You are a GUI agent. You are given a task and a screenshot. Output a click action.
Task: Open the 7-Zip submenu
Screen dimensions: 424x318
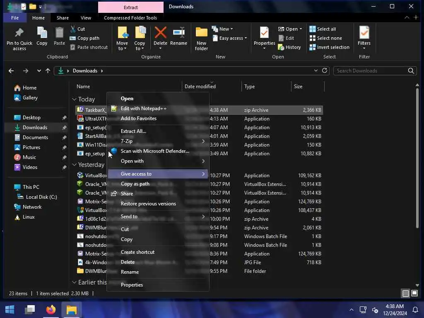pos(158,141)
